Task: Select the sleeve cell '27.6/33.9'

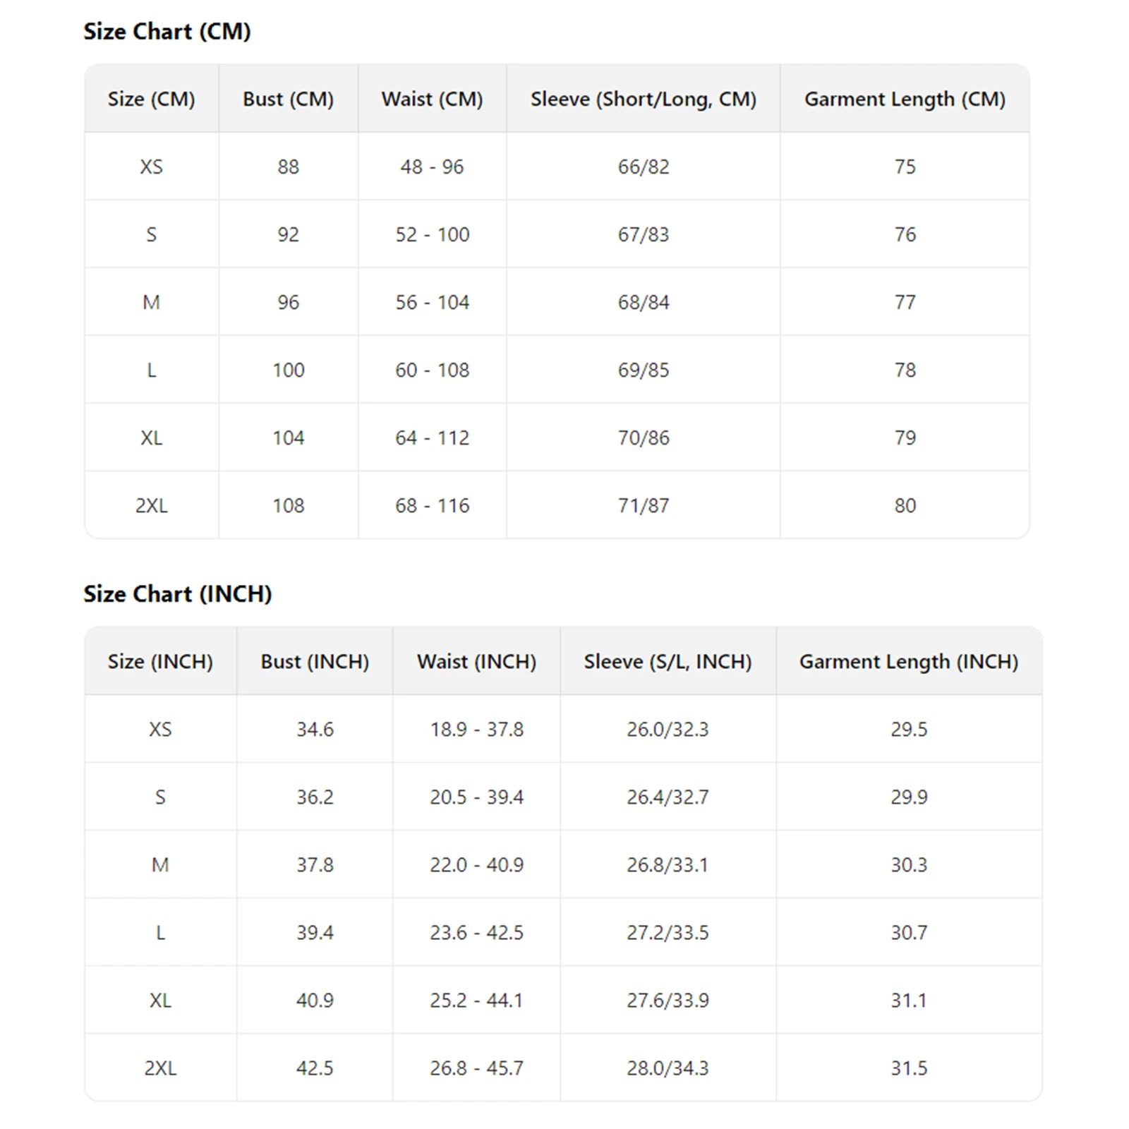Action: 668,1001
